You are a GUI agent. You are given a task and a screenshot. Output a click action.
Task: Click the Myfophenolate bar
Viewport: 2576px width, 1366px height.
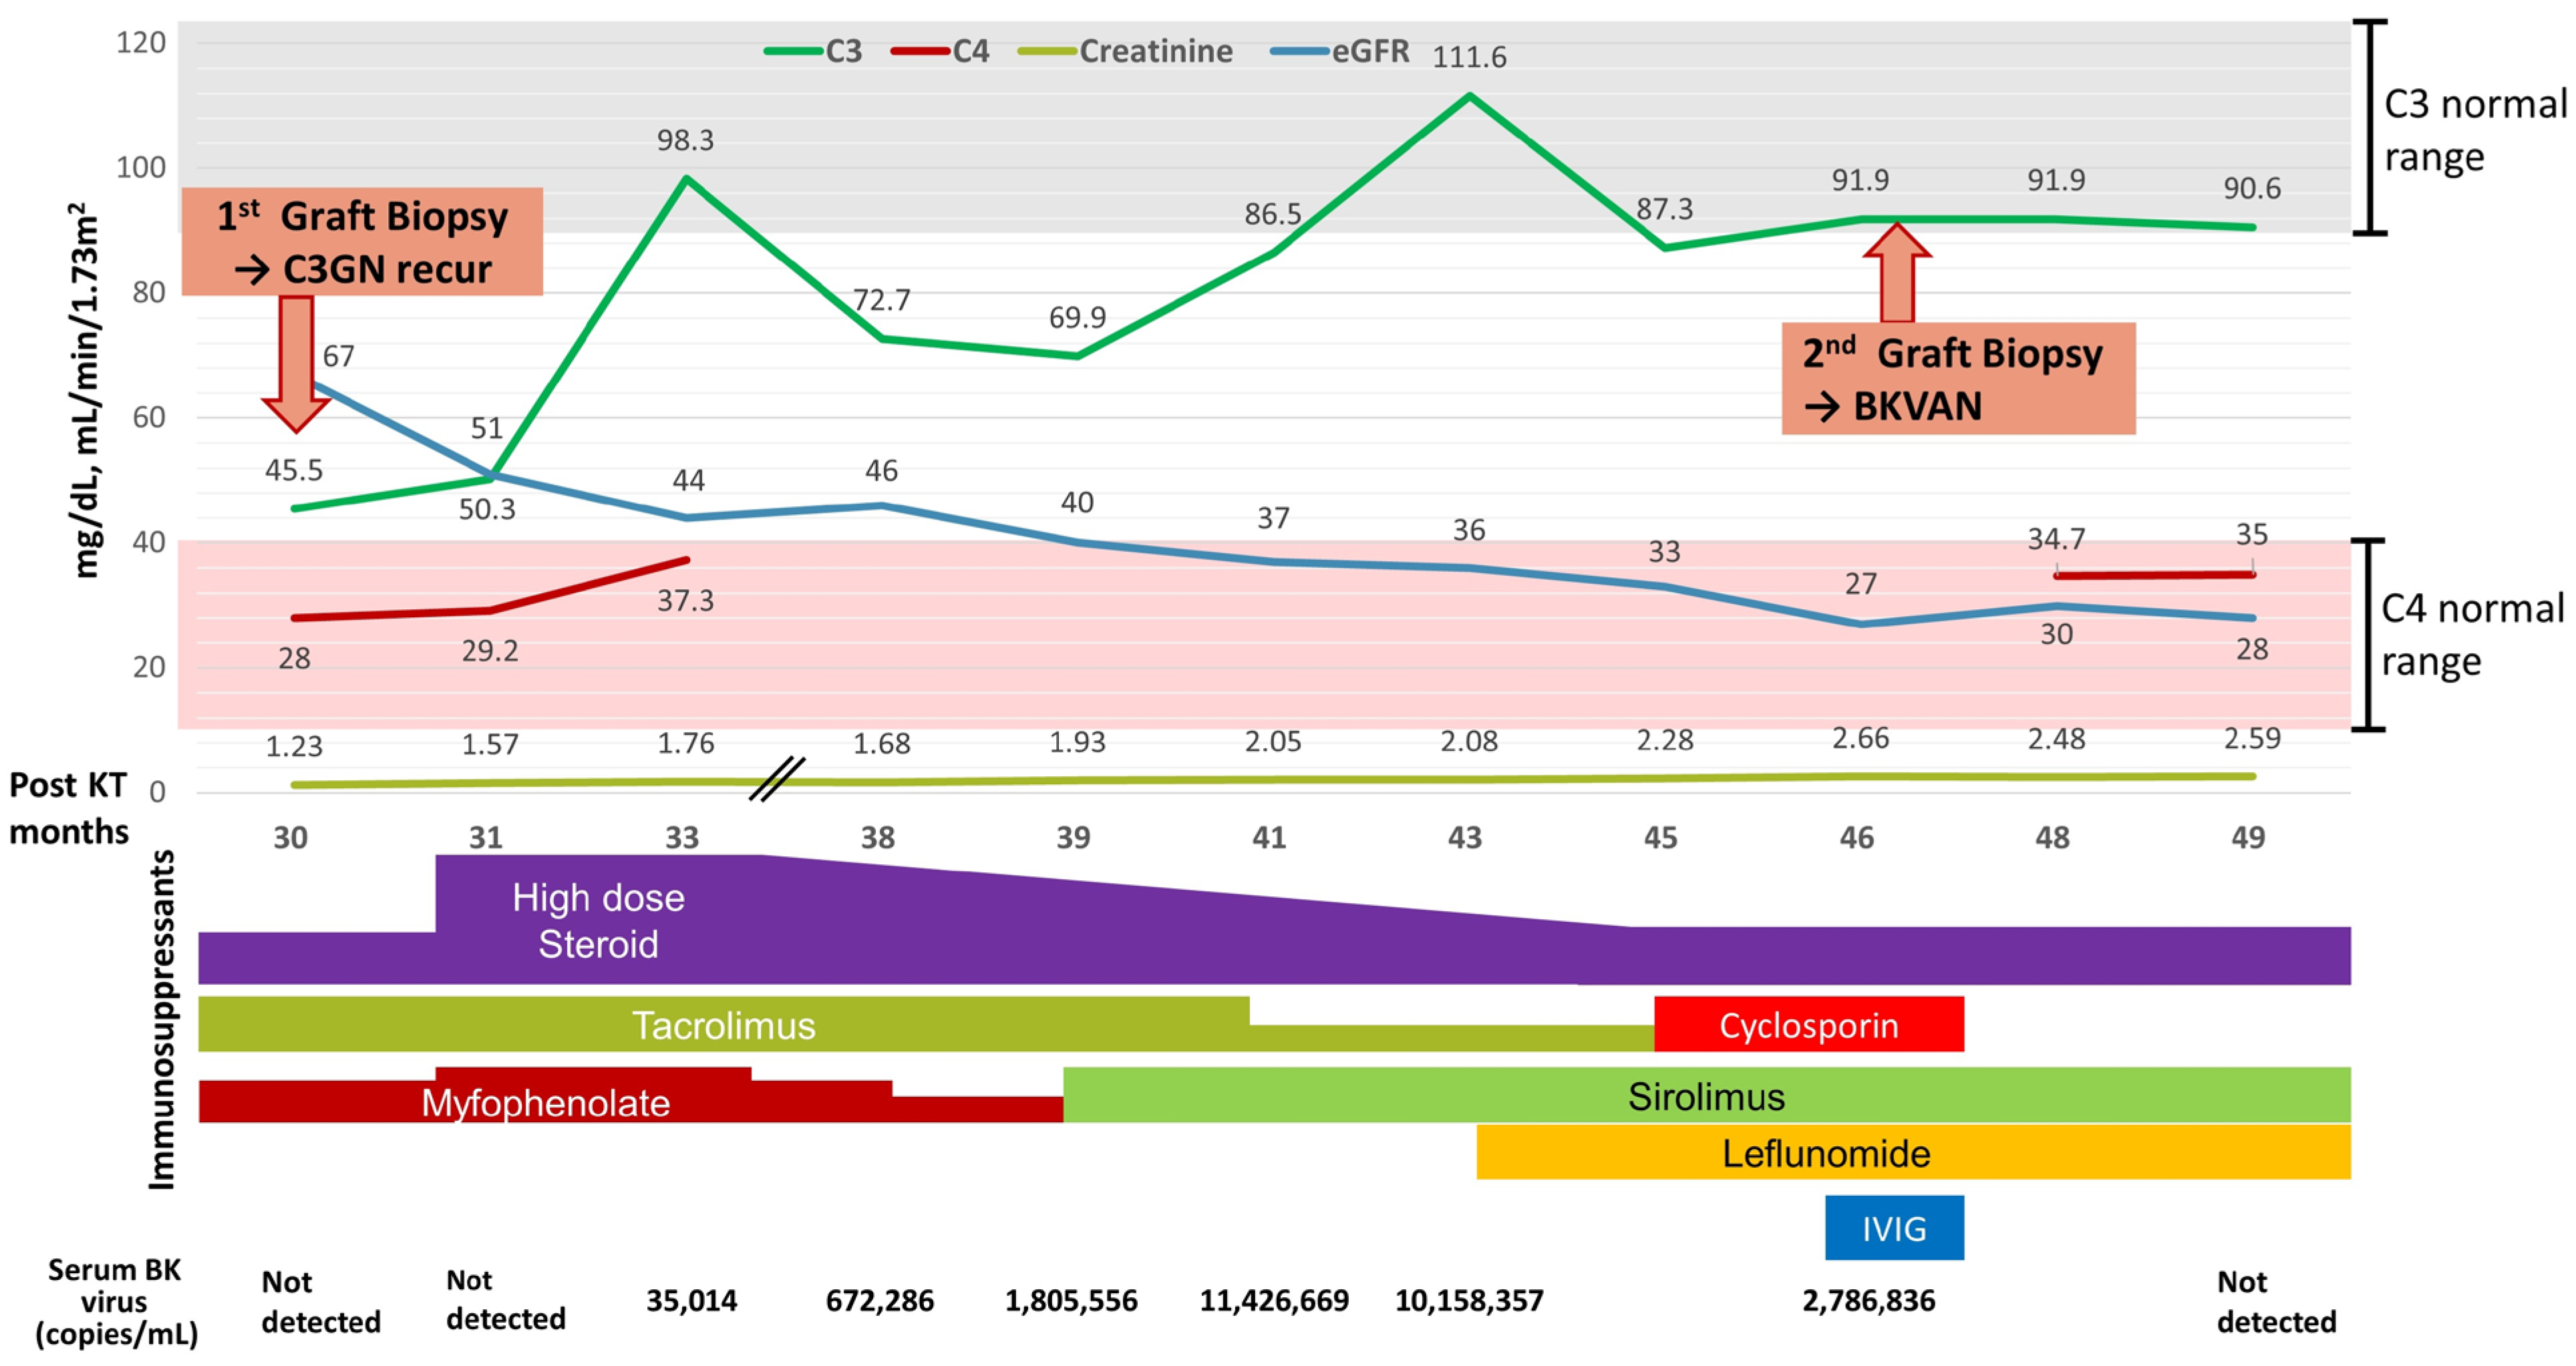coord(545,1102)
